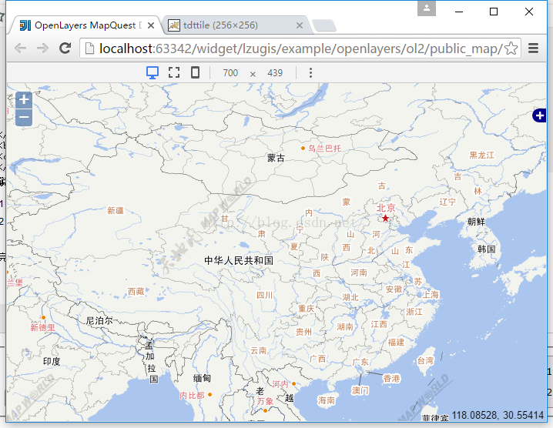The width and height of the screenshot is (553, 428).
Task: Open the Chrome user profile button
Action: [x=427, y=8]
